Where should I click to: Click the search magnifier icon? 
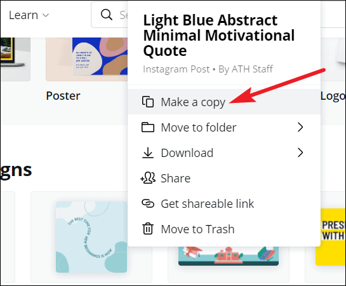click(x=107, y=15)
